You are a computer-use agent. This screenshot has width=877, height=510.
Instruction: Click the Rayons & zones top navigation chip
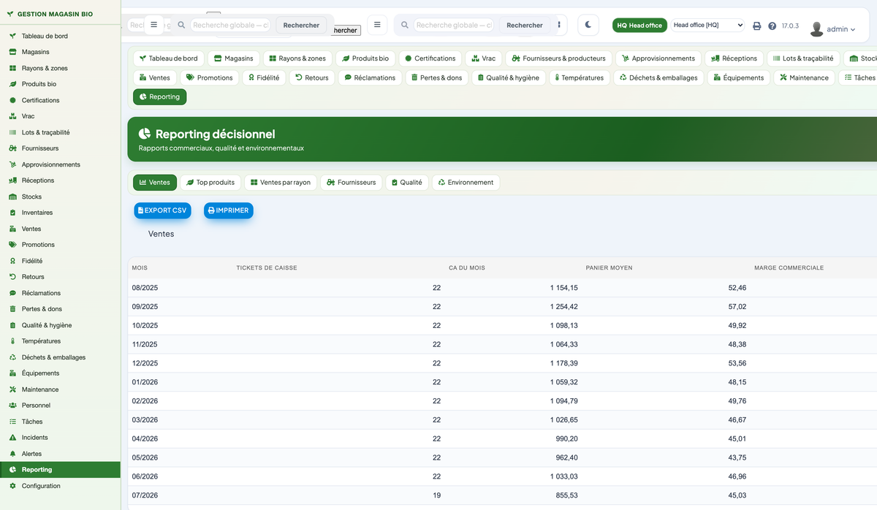pyautogui.click(x=298, y=58)
